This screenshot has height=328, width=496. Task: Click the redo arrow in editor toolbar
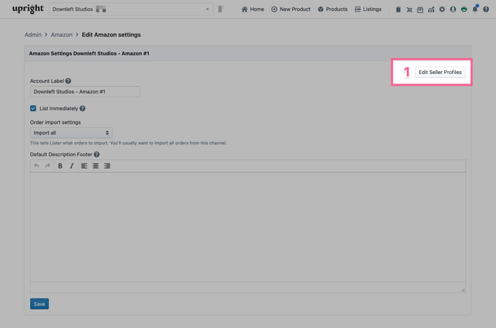click(x=47, y=166)
